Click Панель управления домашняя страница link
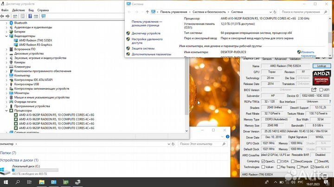 click(147, 23)
